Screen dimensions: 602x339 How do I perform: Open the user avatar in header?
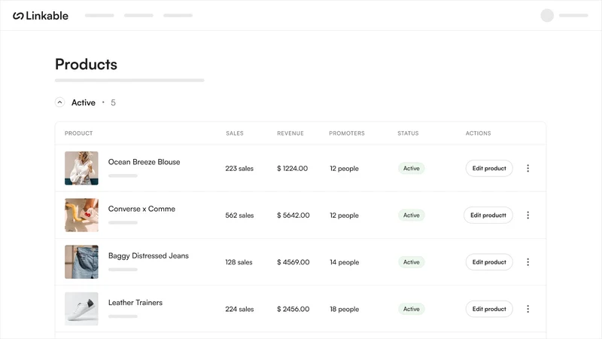point(547,15)
